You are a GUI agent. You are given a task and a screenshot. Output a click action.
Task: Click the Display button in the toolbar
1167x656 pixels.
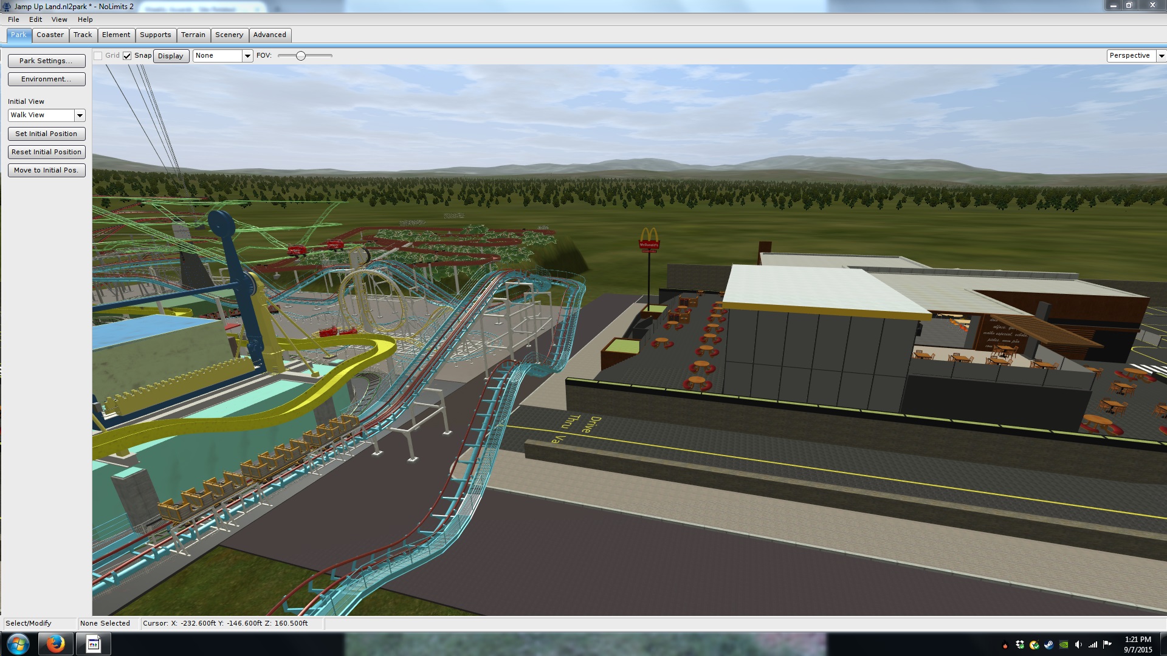pos(170,56)
